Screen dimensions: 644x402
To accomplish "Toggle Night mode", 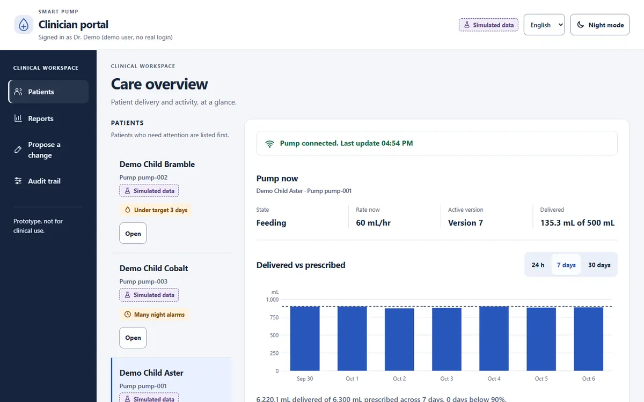I will tap(600, 25).
